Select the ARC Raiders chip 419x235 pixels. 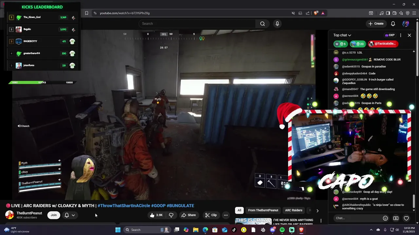coord(294,211)
